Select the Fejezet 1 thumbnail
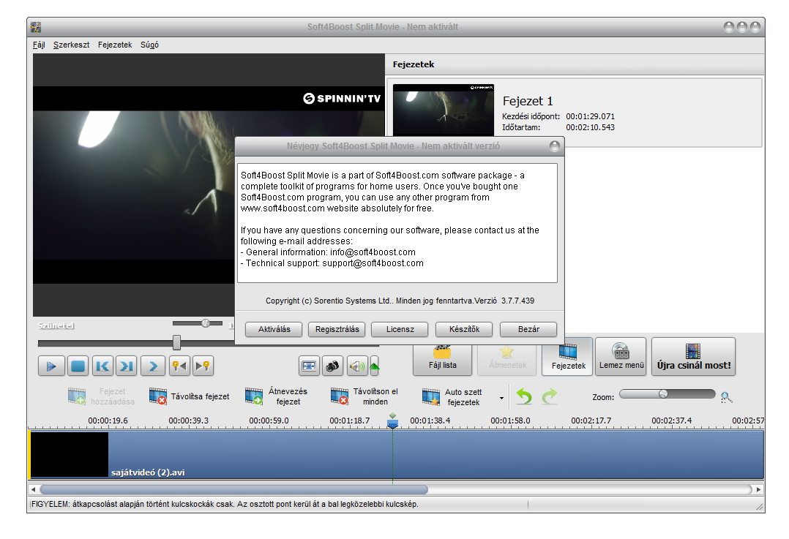Viewport: 789px width, 539px height. click(x=444, y=110)
